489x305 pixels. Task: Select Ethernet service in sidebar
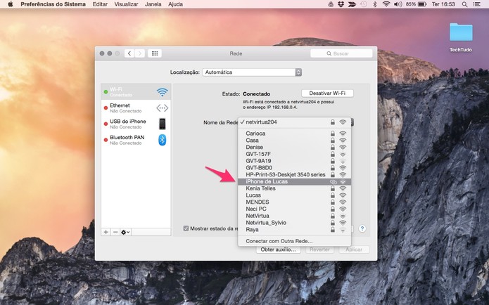coord(136,108)
